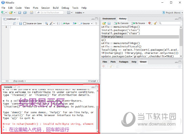Screen dimensions: 184x134
Task: Focus the Go to file/function field
Action: point(50,13)
